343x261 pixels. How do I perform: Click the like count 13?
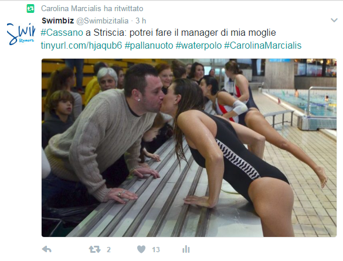tap(156, 249)
